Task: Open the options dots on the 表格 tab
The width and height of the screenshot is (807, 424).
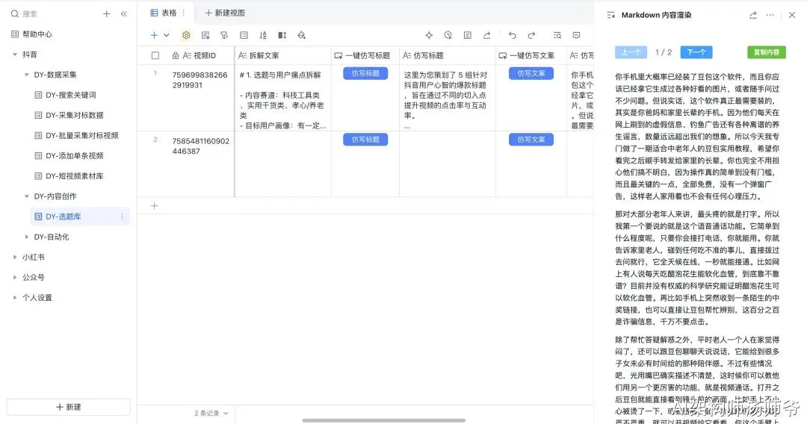Action: point(183,13)
